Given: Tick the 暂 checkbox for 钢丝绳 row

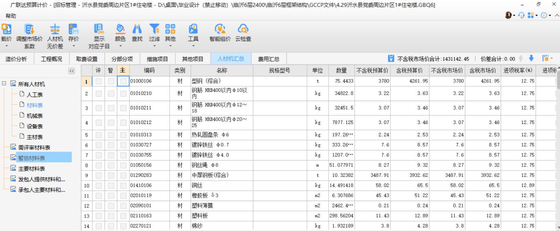Looking at the screenshot, I should (x=111, y=165).
